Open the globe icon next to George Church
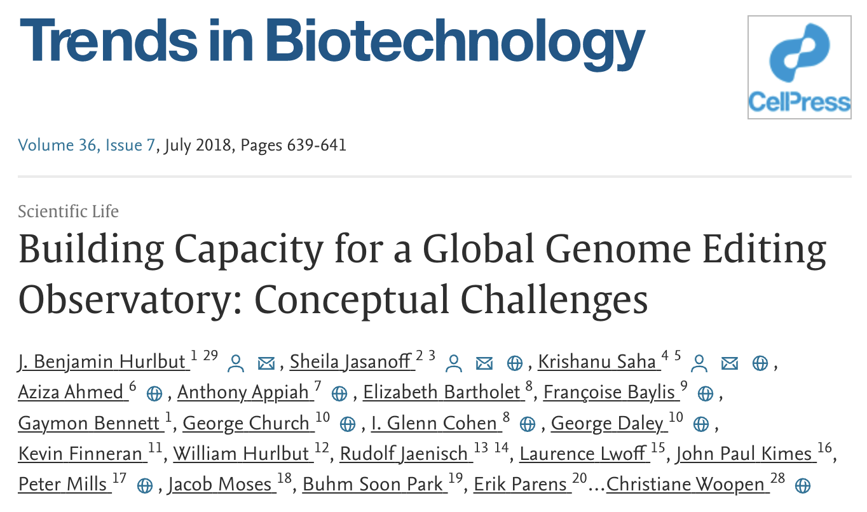 (x=347, y=424)
